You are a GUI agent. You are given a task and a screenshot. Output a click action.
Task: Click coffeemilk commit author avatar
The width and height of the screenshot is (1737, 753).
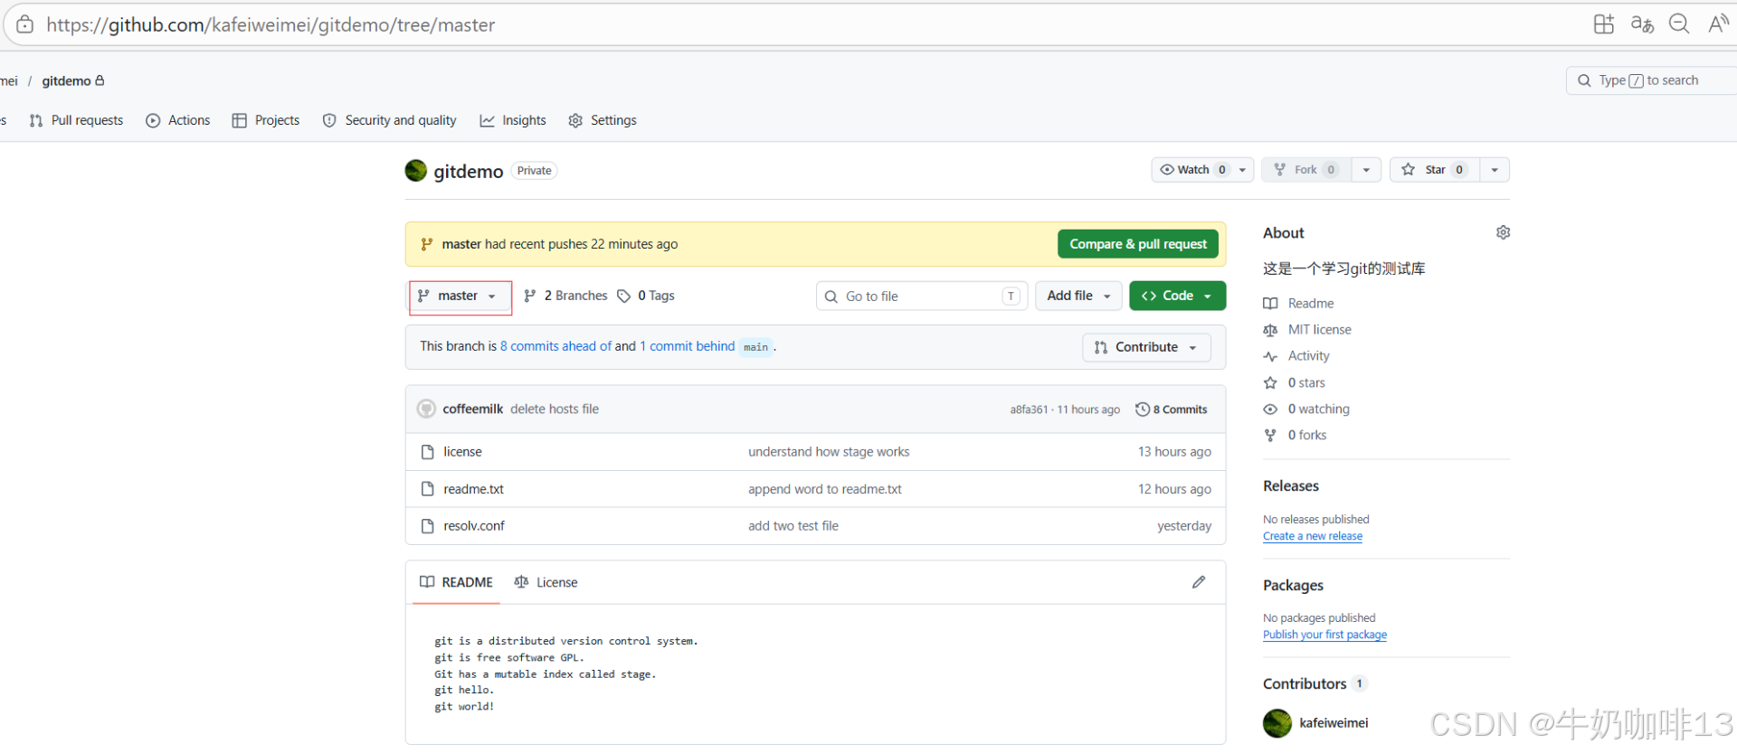coord(426,409)
